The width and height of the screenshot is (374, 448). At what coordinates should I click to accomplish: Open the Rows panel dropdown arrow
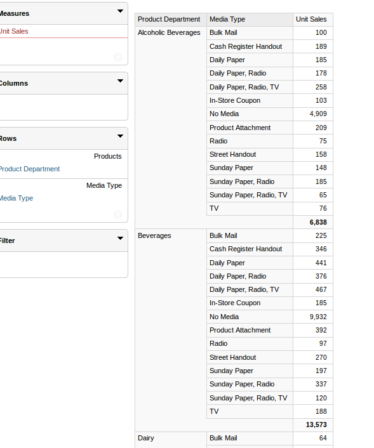pyautogui.click(x=120, y=136)
